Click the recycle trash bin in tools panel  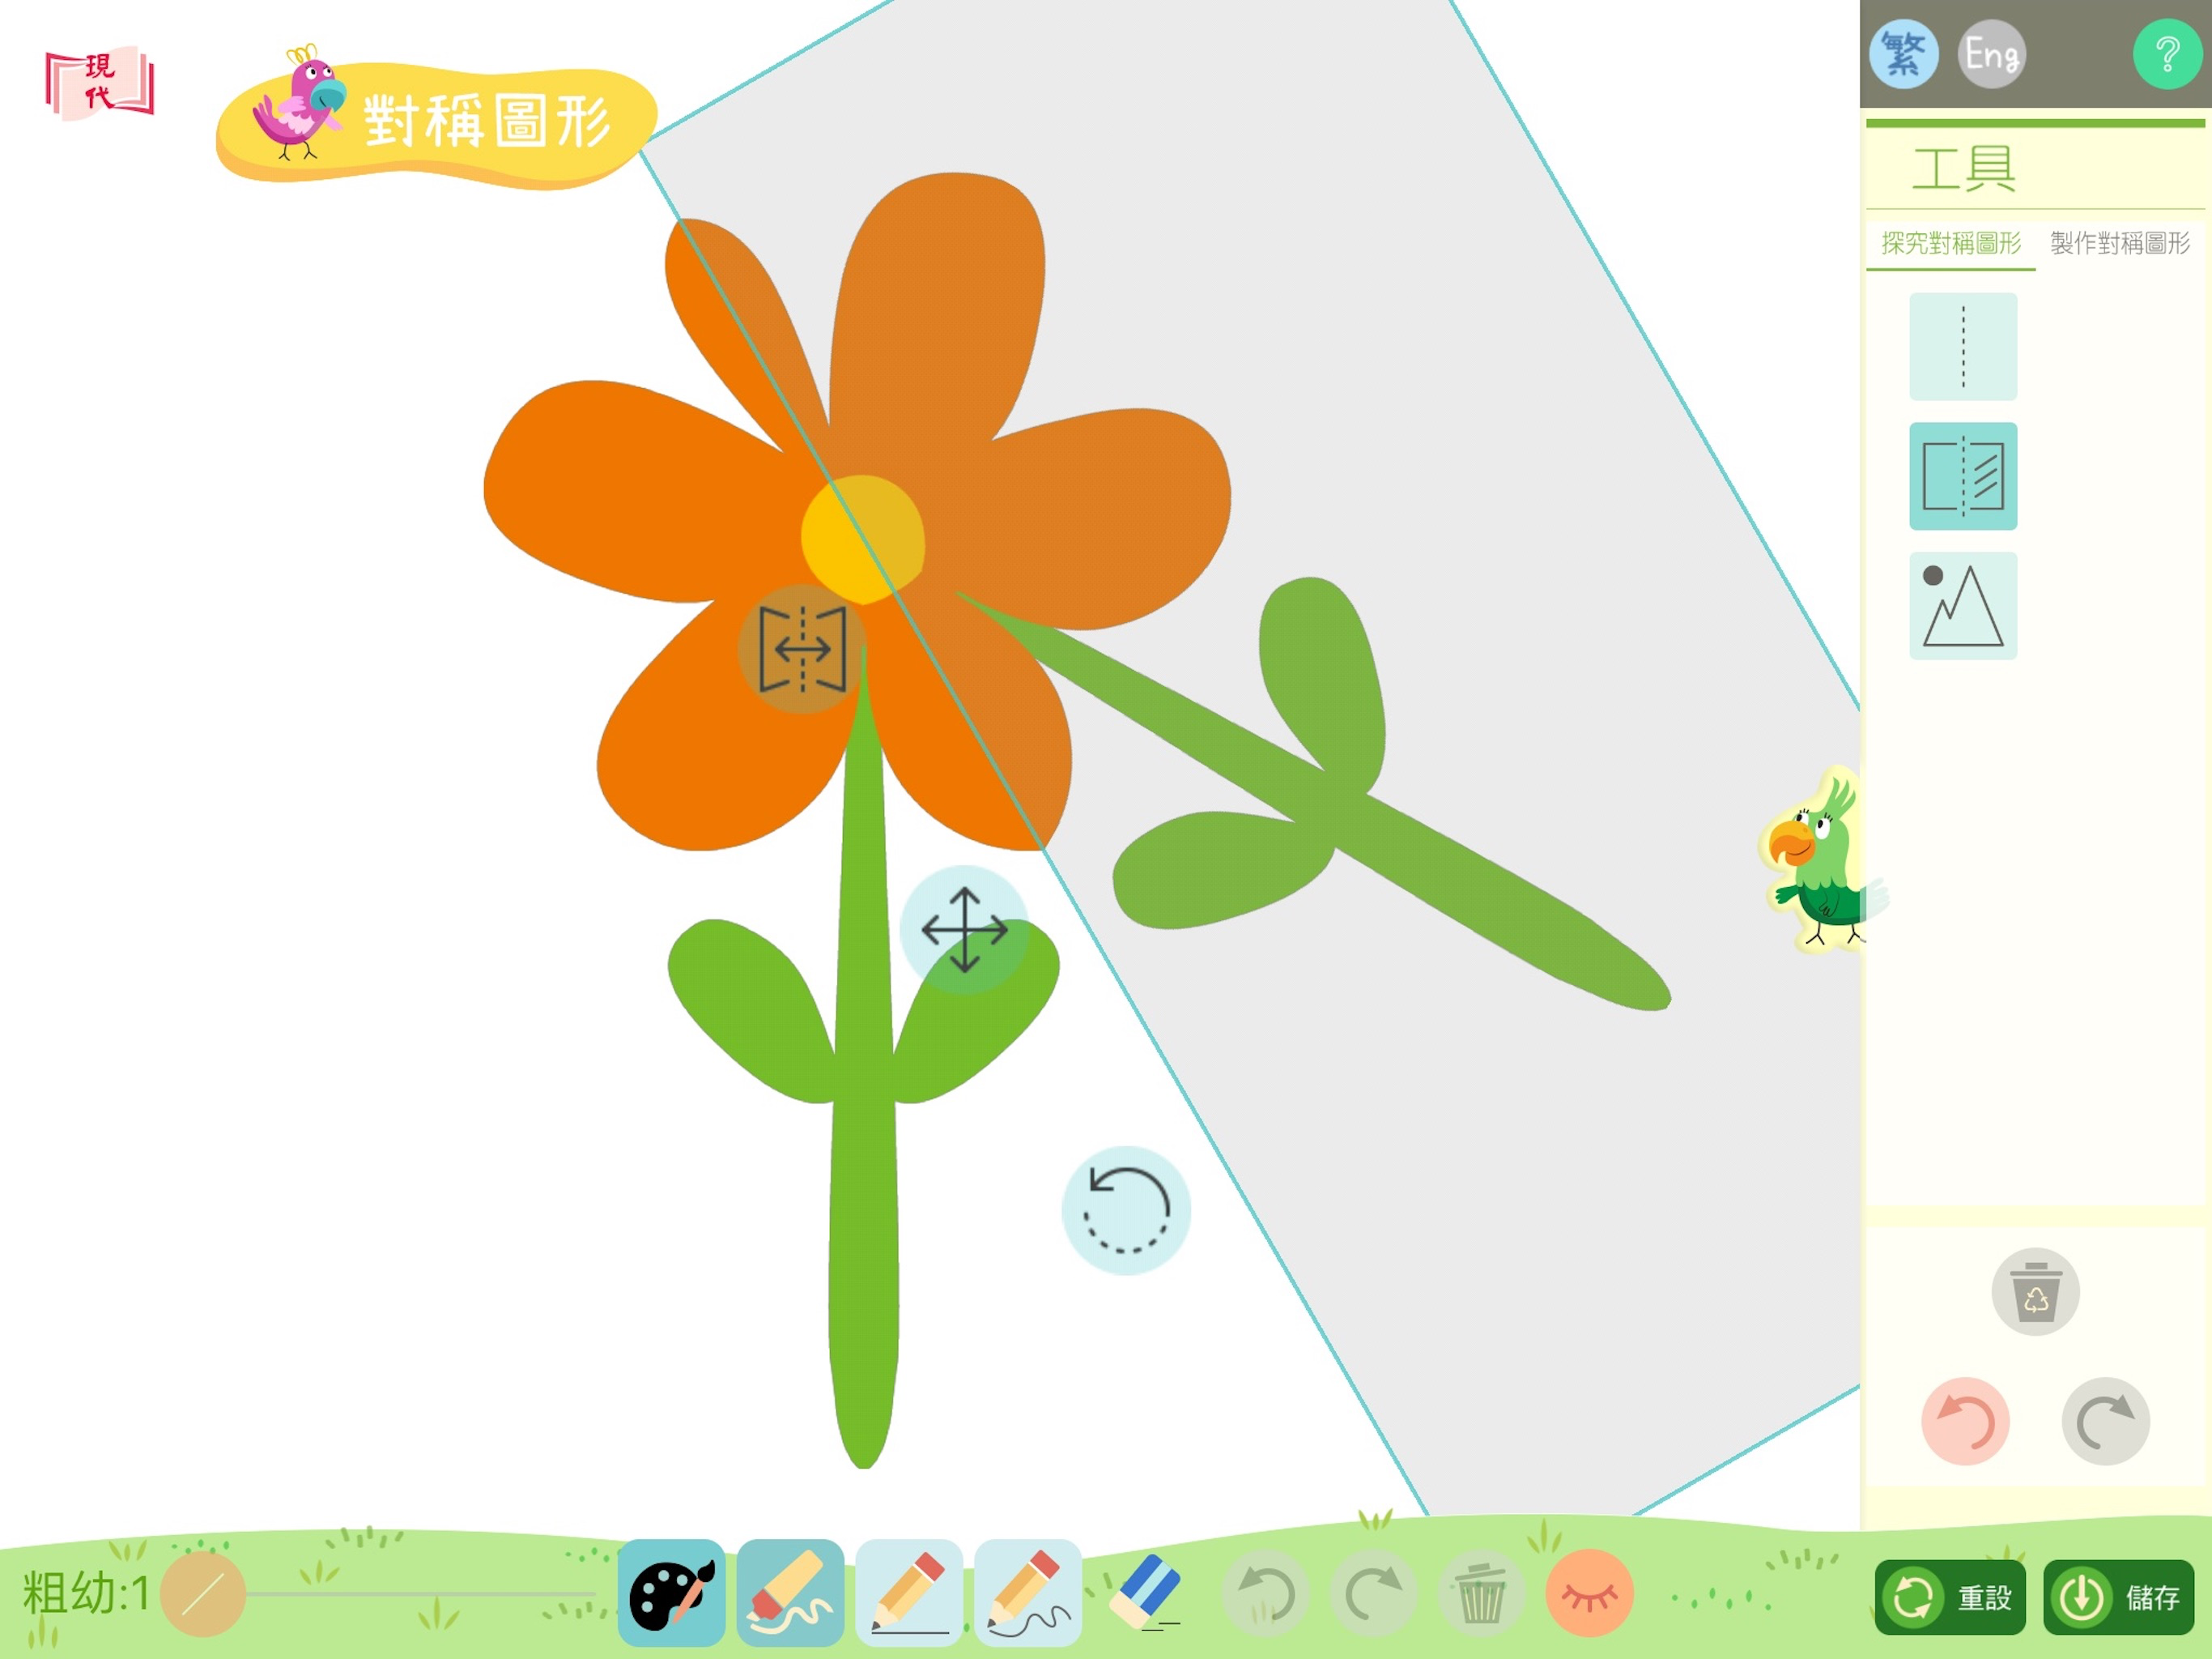pos(2035,1290)
